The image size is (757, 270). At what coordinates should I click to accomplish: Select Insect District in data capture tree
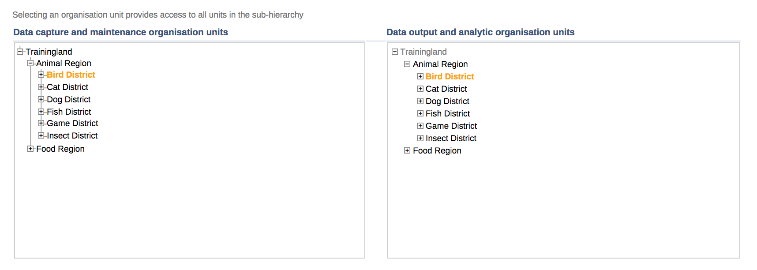pos(72,135)
